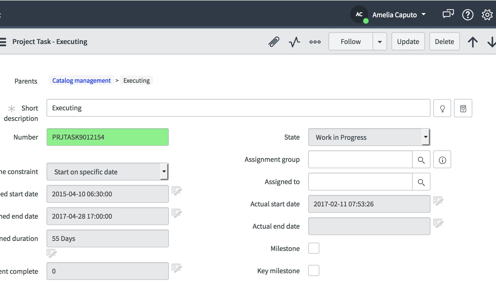Open the system settings gear icon
This screenshot has height=283, width=496.
click(487, 14)
